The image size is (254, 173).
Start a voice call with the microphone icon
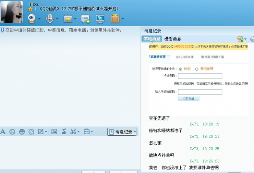tap(50, 18)
